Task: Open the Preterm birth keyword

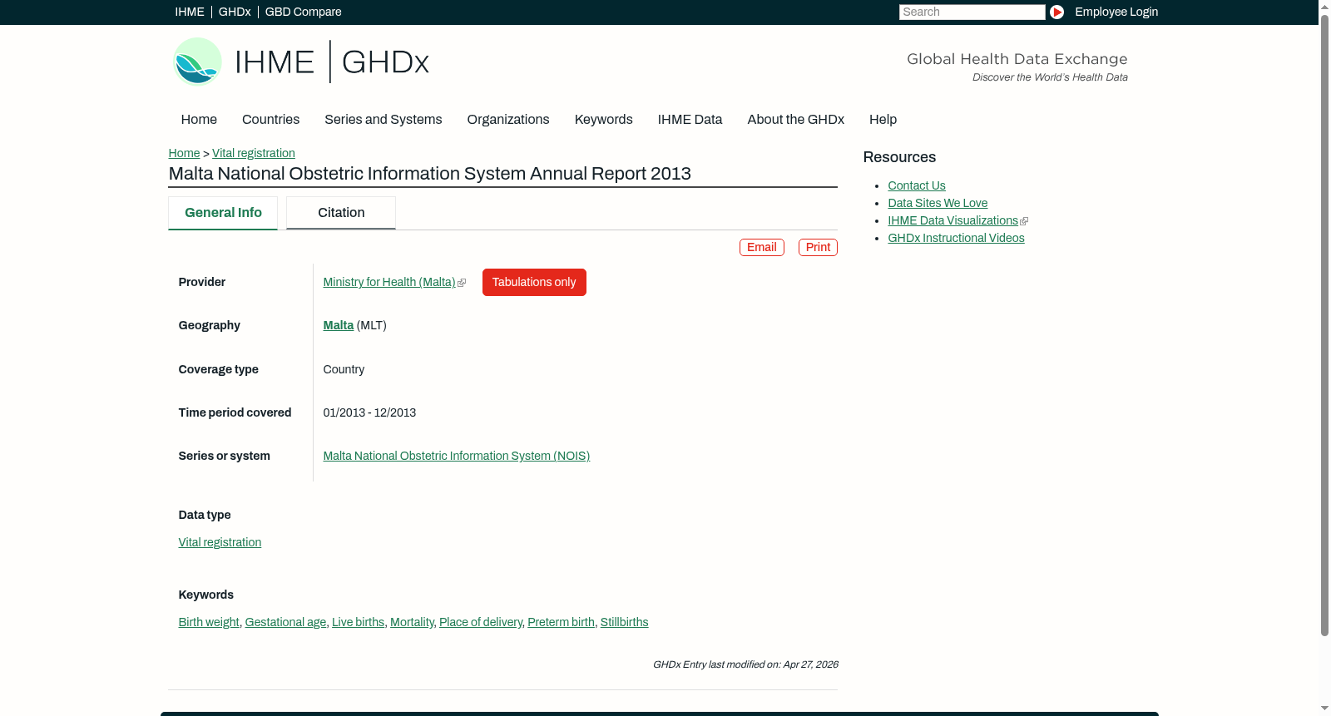Action: pos(562,622)
